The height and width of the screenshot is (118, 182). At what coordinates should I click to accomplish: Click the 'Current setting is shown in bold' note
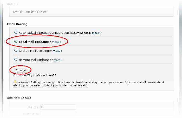click(x=34, y=75)
